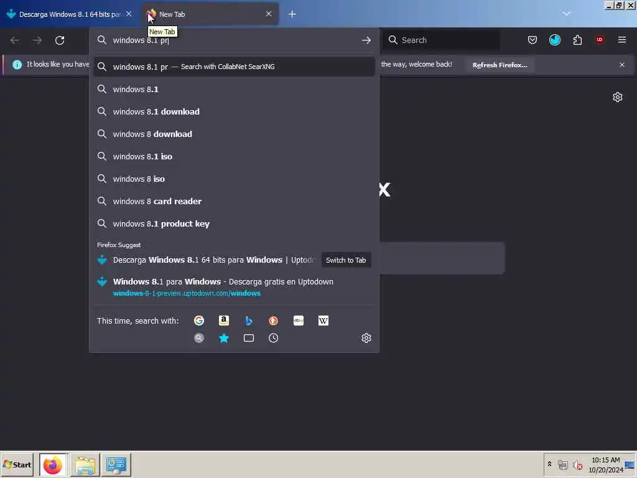Open new tab page customize gear

click(x=618, y=97)
